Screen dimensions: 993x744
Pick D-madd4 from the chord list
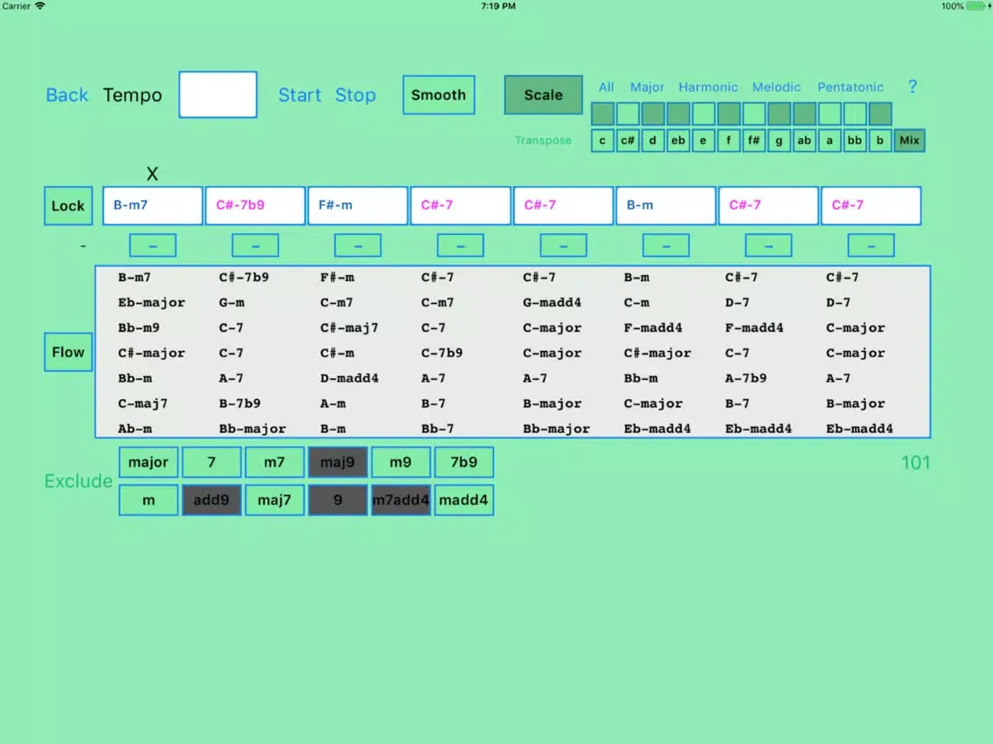349,378
